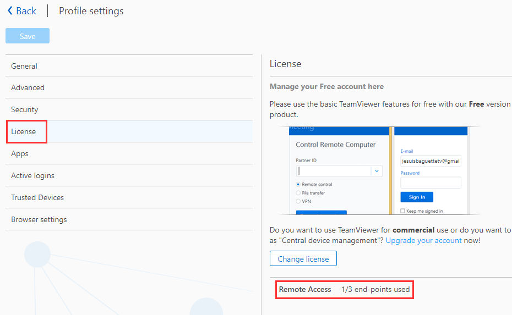Select the Remote control radio button
The height and width of the screenshot is (315, 512).
[298, 184]
